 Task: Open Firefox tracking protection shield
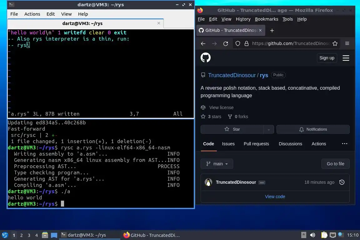coord(238,44)
